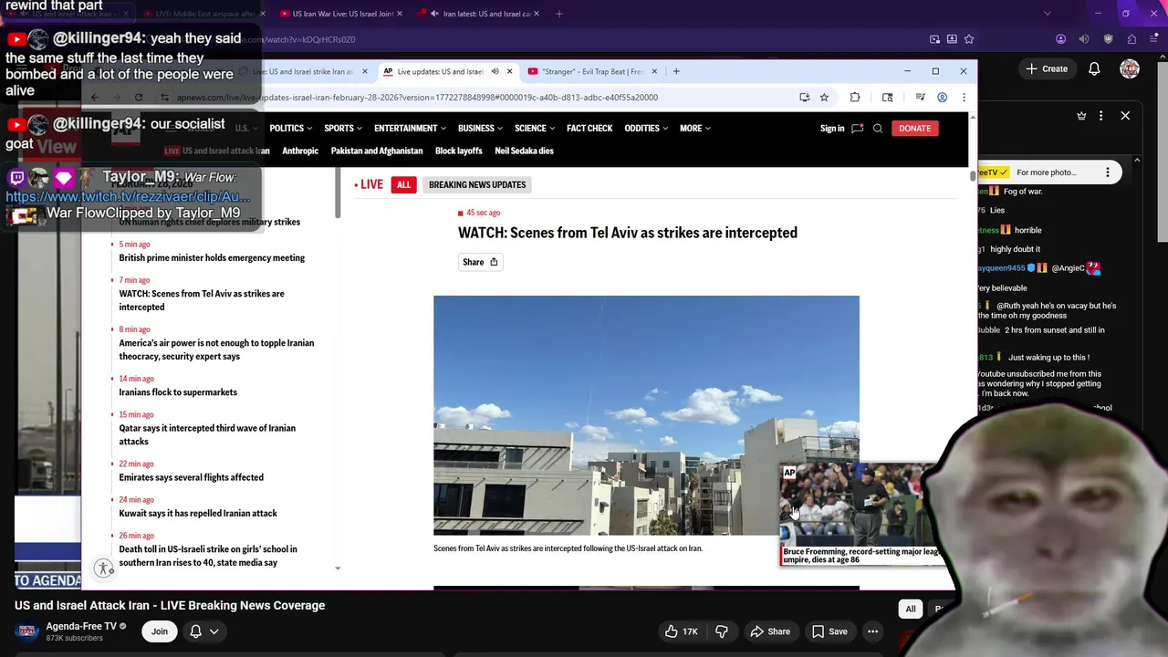1168x657 pixels.
Task: Open live chat three-dot options menu
Action: click(x=1101, y=116)
